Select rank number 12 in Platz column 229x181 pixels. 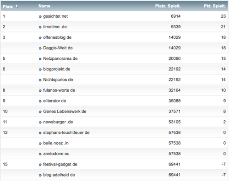tap(5, 133)
